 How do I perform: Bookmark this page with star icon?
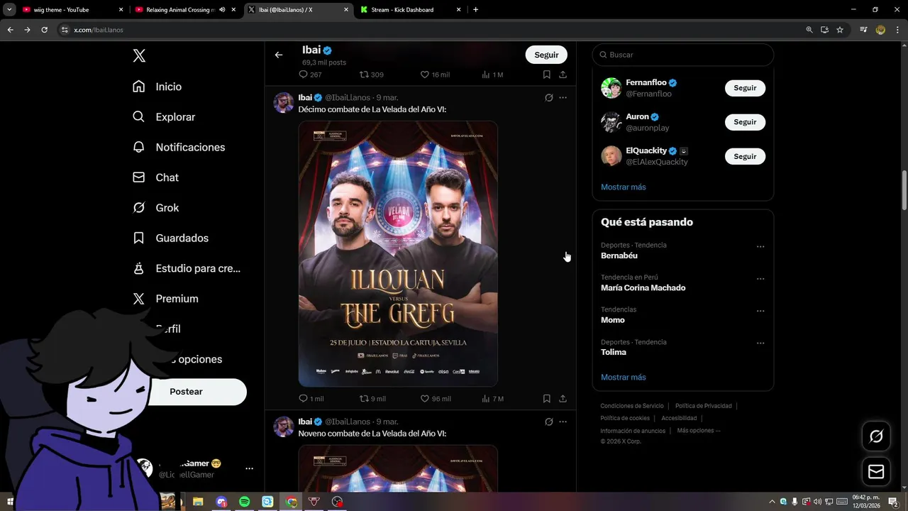840,30
